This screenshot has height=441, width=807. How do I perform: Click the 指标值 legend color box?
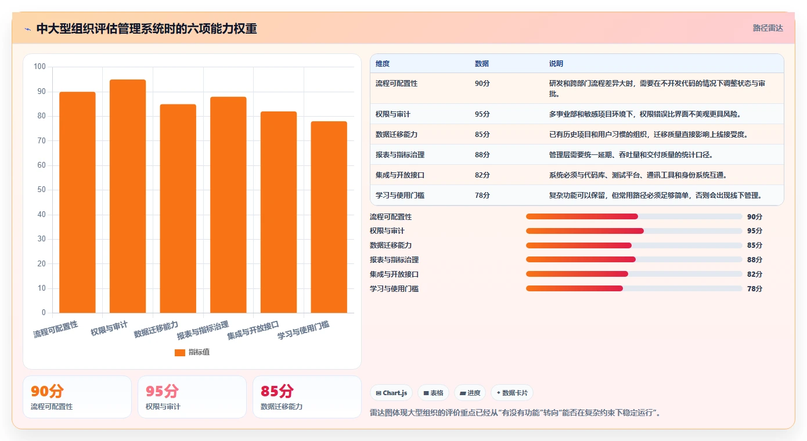[180, 352]
